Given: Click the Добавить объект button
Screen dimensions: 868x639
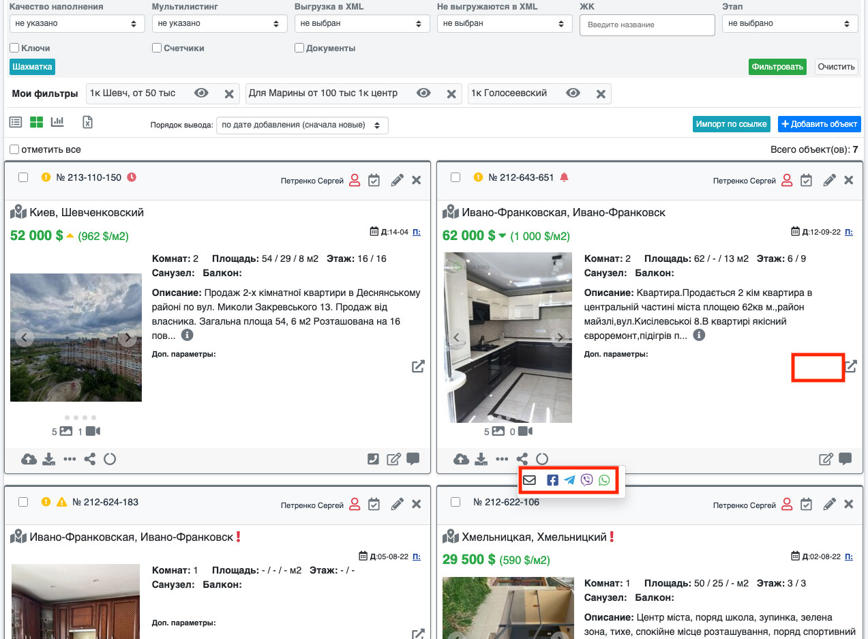Looking at the screenshot, I should click(x=819, y=124).
